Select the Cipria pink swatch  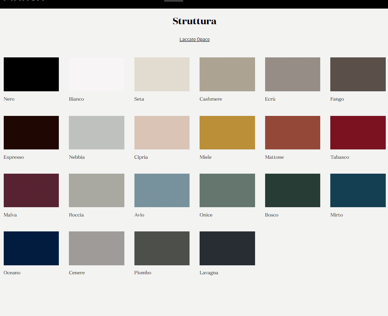(x=162, y=133)
